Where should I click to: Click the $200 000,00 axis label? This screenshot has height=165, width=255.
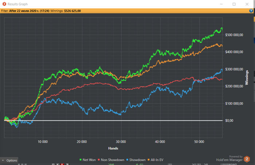click(234, 86)
